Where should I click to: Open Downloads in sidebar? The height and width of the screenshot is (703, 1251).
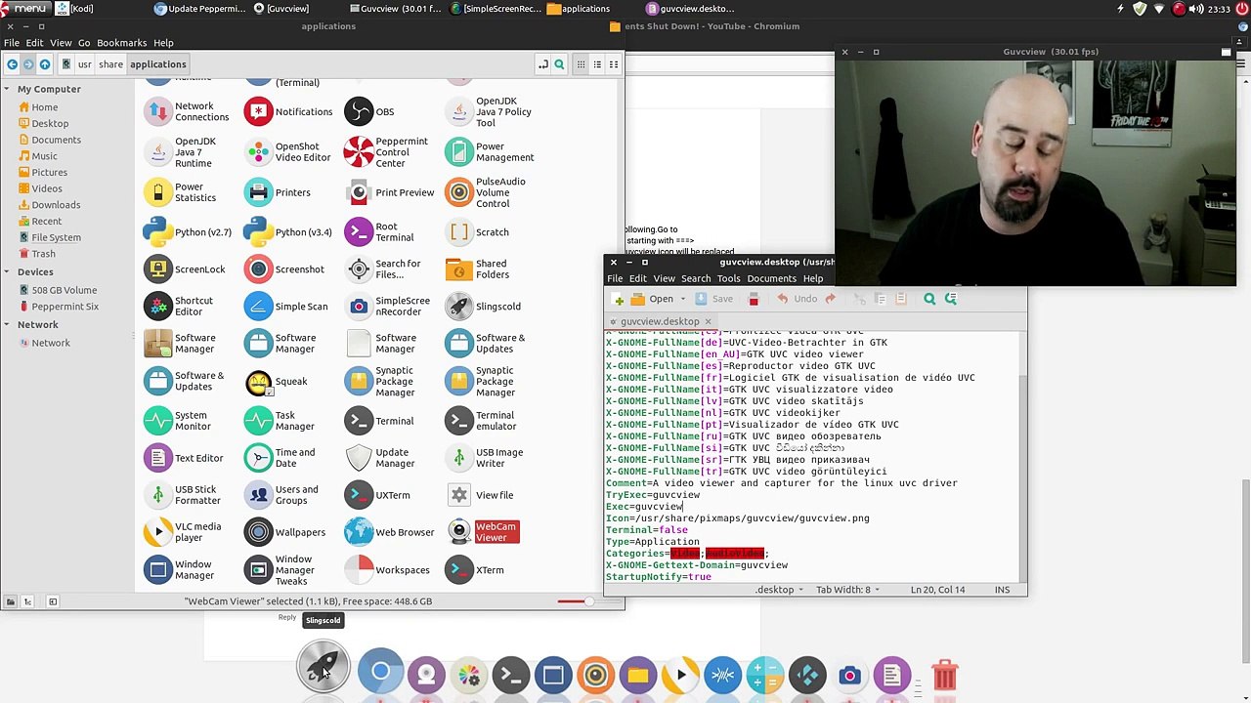click(x=56, y=205)
